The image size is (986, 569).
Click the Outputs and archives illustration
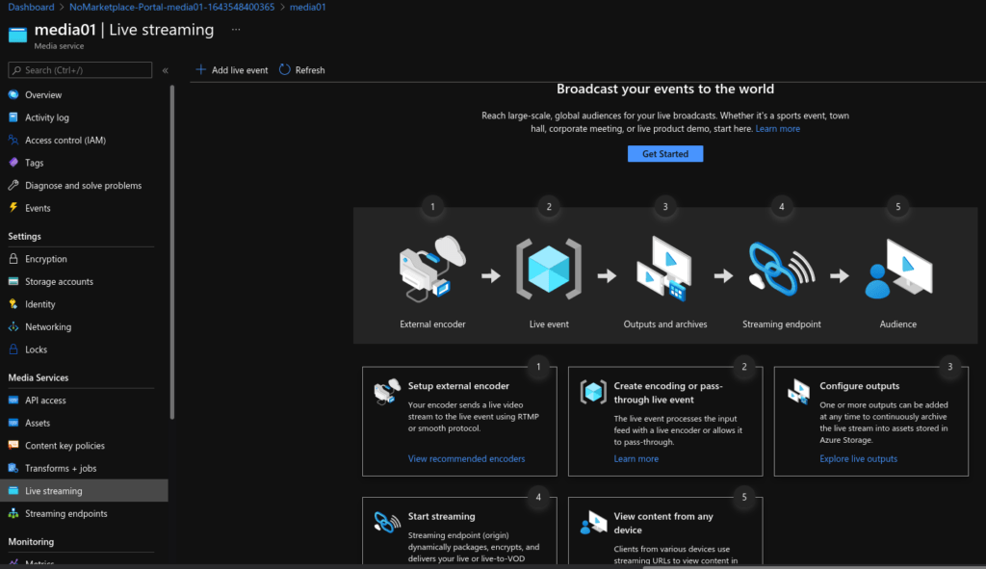click(x=664, y=269)
